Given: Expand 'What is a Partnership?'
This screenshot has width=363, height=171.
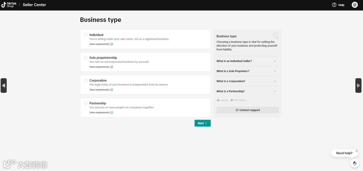Looking at the screenshot, I should coord(247,91).
